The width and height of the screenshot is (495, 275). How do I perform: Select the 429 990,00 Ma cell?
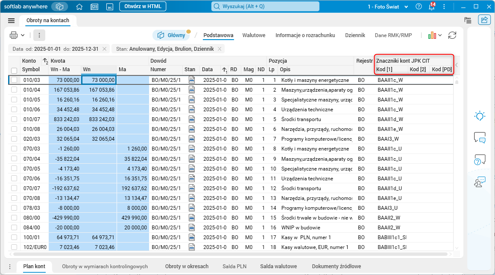pyautogui.click(x=133, y=218)
